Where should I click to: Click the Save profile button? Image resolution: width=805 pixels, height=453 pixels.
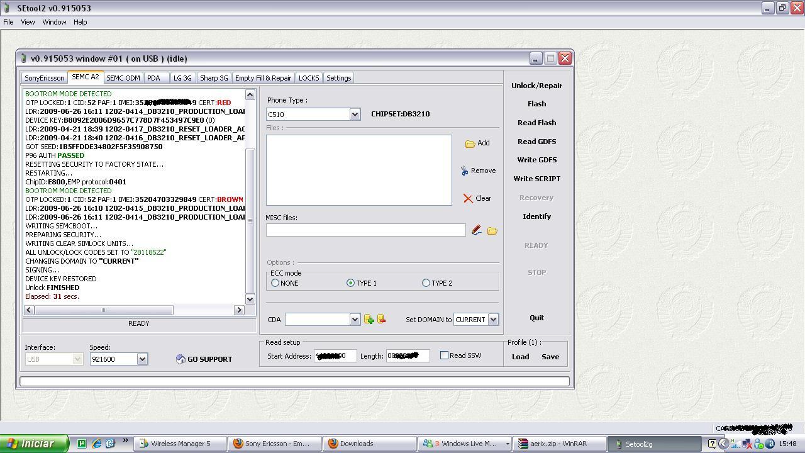pyautogui.click(x=550, y=357)
